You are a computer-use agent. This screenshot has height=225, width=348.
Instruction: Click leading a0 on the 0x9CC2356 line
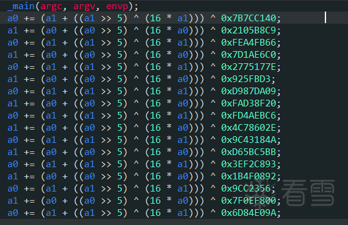(13, 189)
